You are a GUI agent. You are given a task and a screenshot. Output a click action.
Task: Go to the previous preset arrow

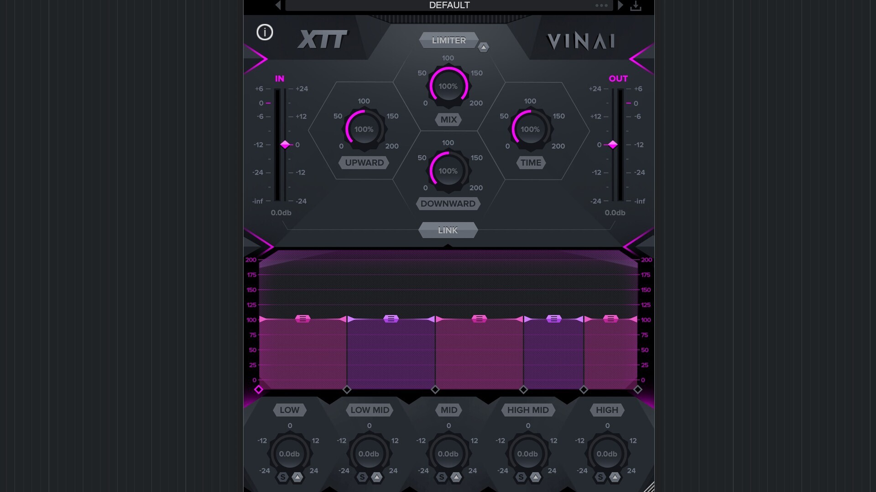278,5
